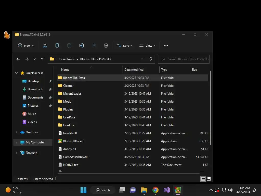Select the Cleaner folder
Image resolution: width=261 pixels, height=196 pixels.
(133, 86)
